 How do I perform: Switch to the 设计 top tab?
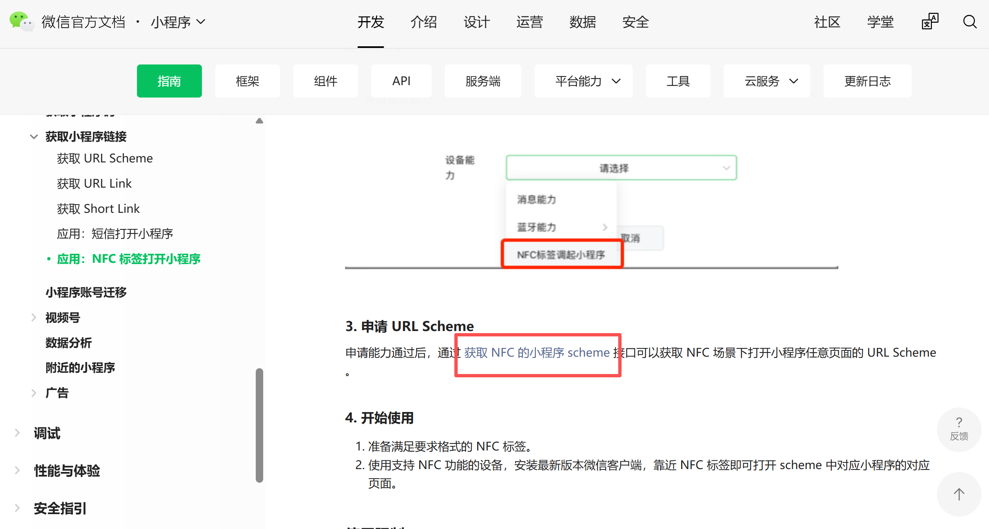point(477,22)
